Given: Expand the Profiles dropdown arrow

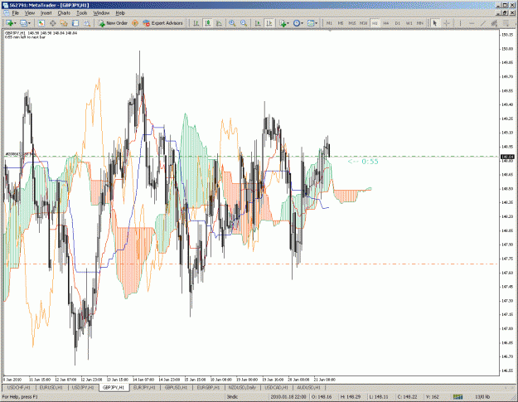Looking at the screenshot, I should 29,23.
